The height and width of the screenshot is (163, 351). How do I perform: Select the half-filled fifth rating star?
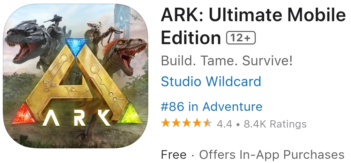[x=208, y=123]
